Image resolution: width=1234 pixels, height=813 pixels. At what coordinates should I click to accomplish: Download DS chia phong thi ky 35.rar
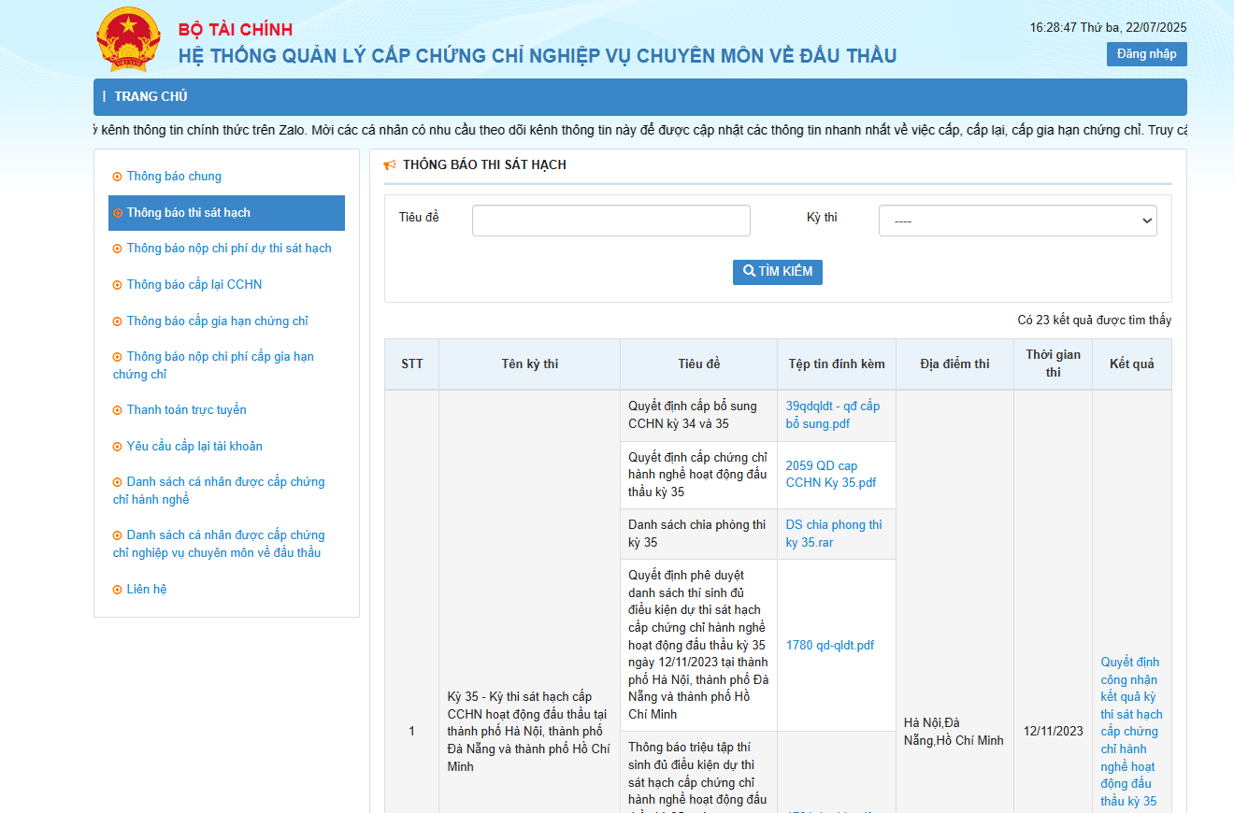coord(833,534)
